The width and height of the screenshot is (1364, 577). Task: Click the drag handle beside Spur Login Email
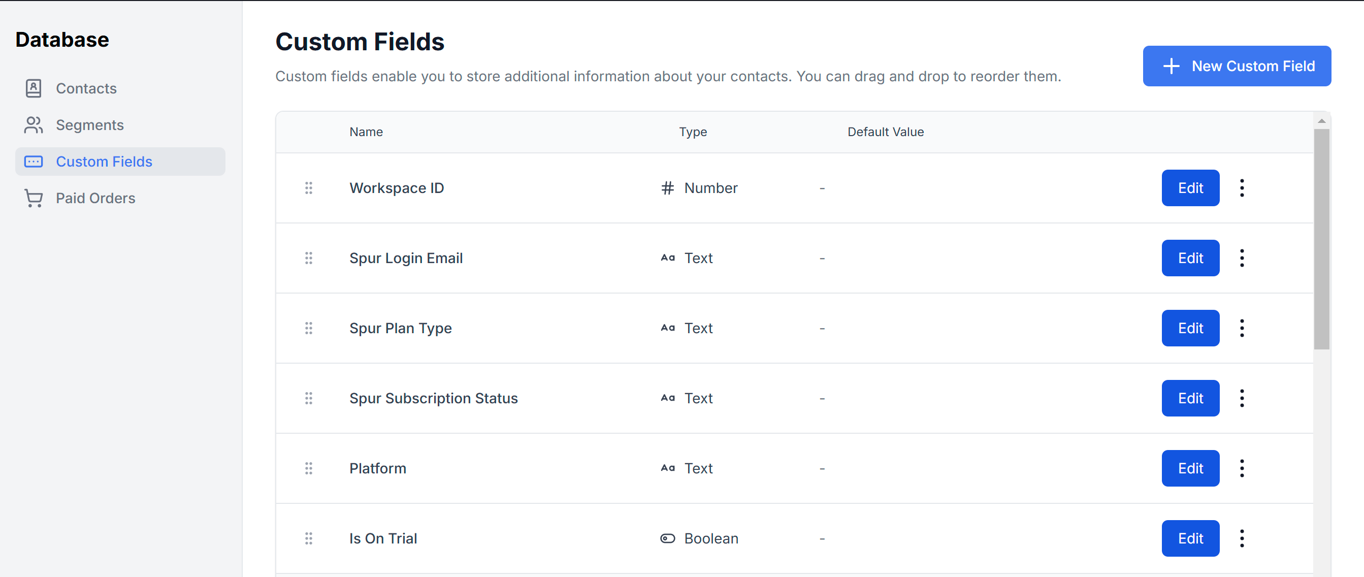(x=309, y=258)
